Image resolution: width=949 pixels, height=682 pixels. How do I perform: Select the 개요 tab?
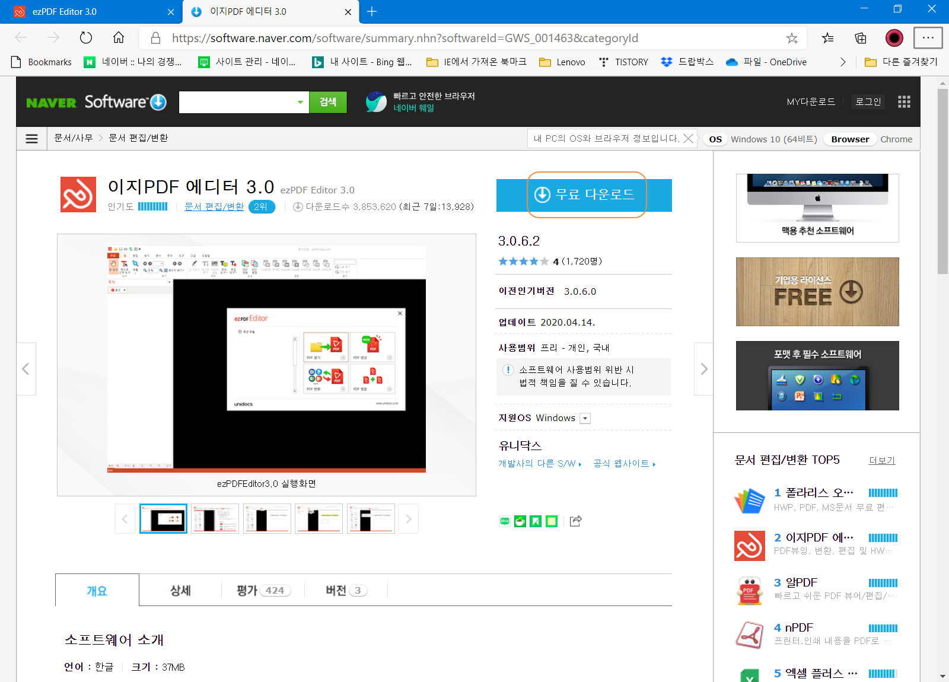tap(97, 591)
